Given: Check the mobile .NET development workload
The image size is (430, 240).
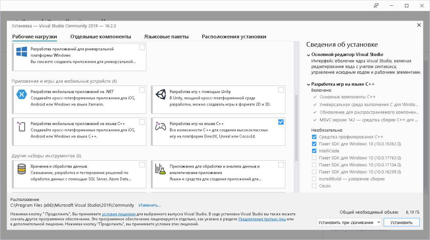Looking at the screenshot, I should pyautogui.click(x=142, y=90).
